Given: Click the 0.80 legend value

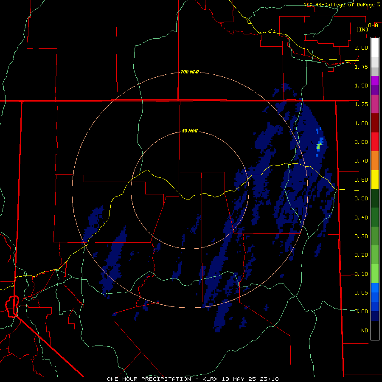Looking at the screenshot, I should [x=361, y=142].
